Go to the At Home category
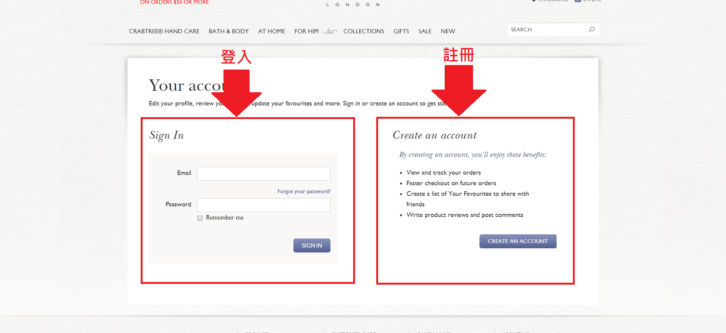This screenshot has width=726, height=333. (x=271, y=31)
